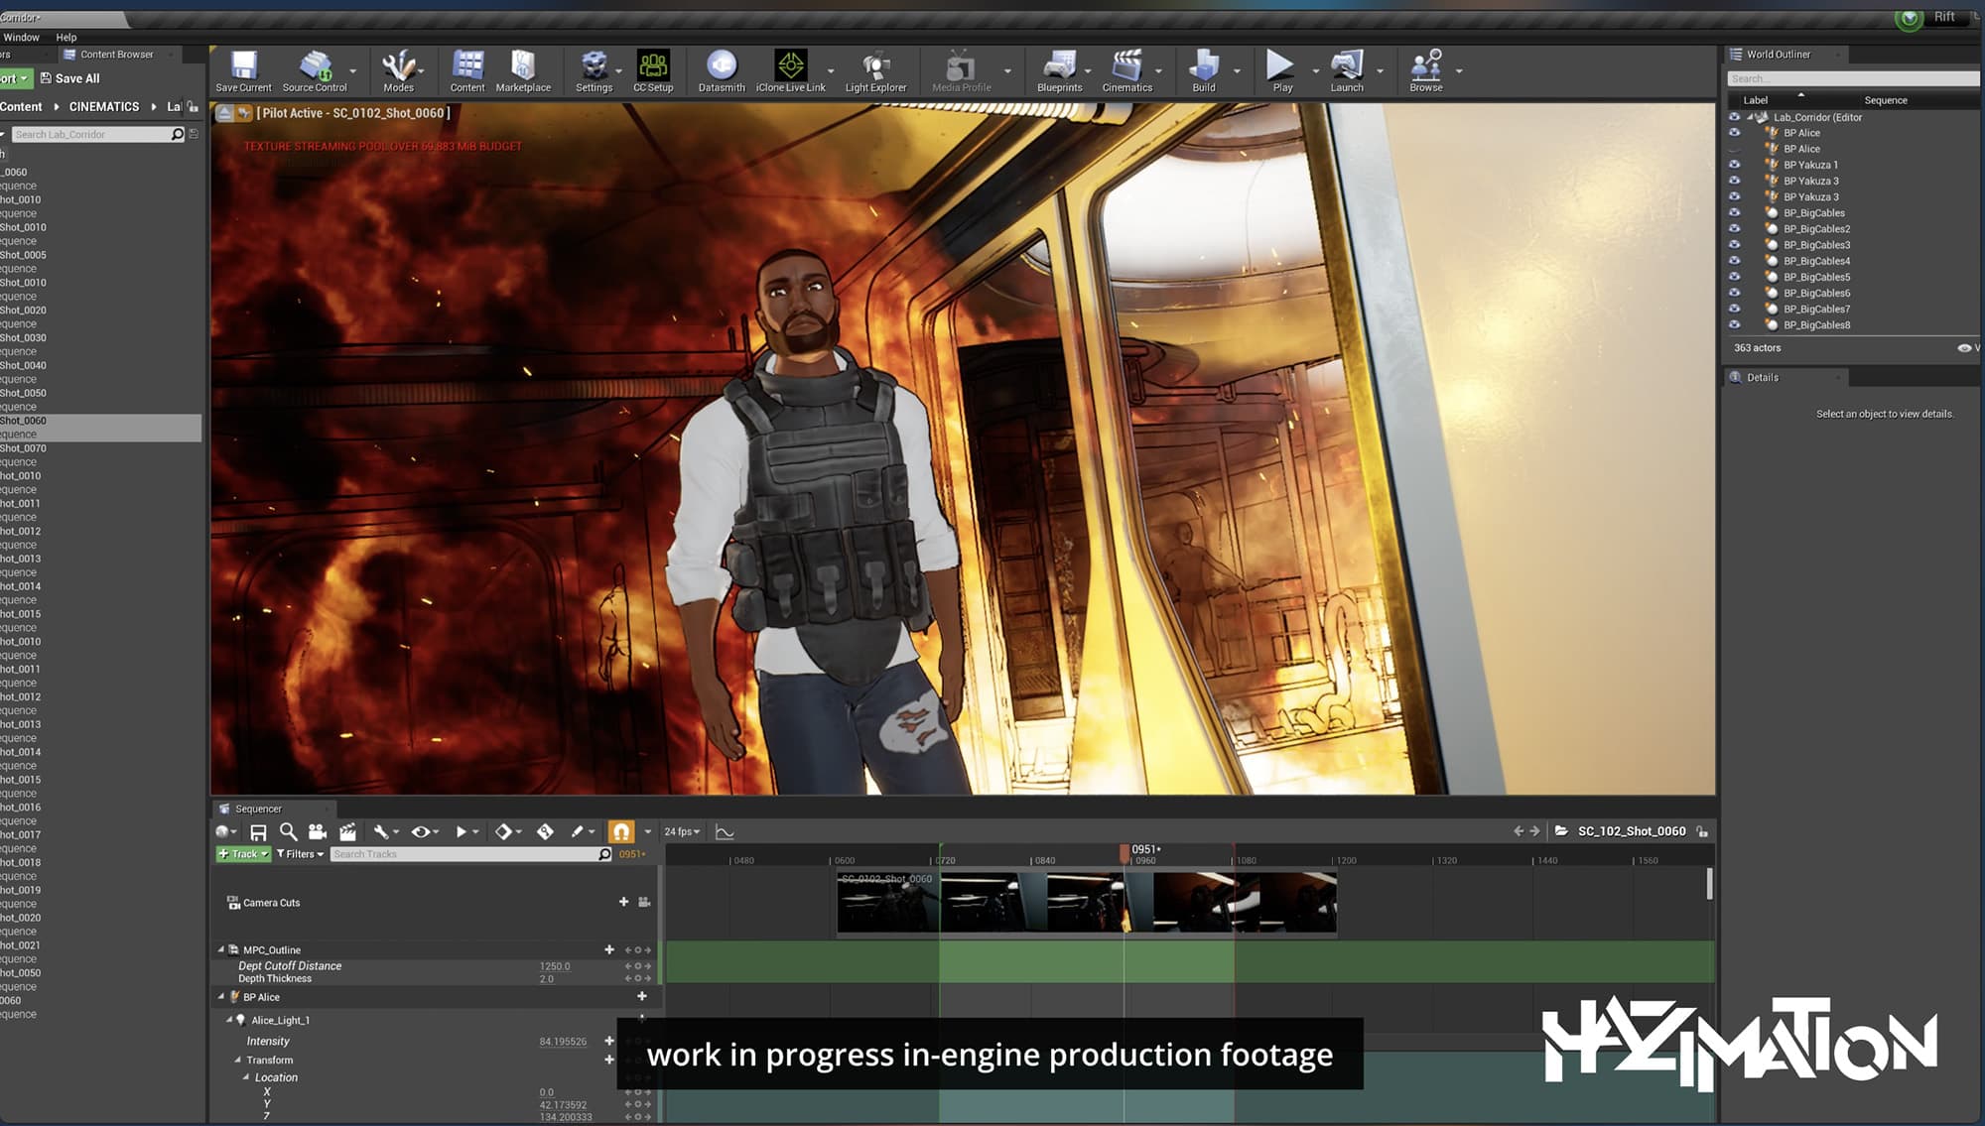Open the Blueprints toolbar icon
Viewport: 1985px width, 1126px height.
1059,70
